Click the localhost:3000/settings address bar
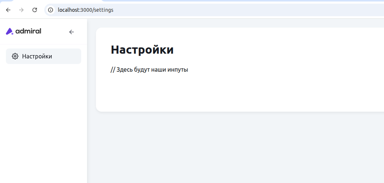The image size is (384, 183). click(86, 10)
